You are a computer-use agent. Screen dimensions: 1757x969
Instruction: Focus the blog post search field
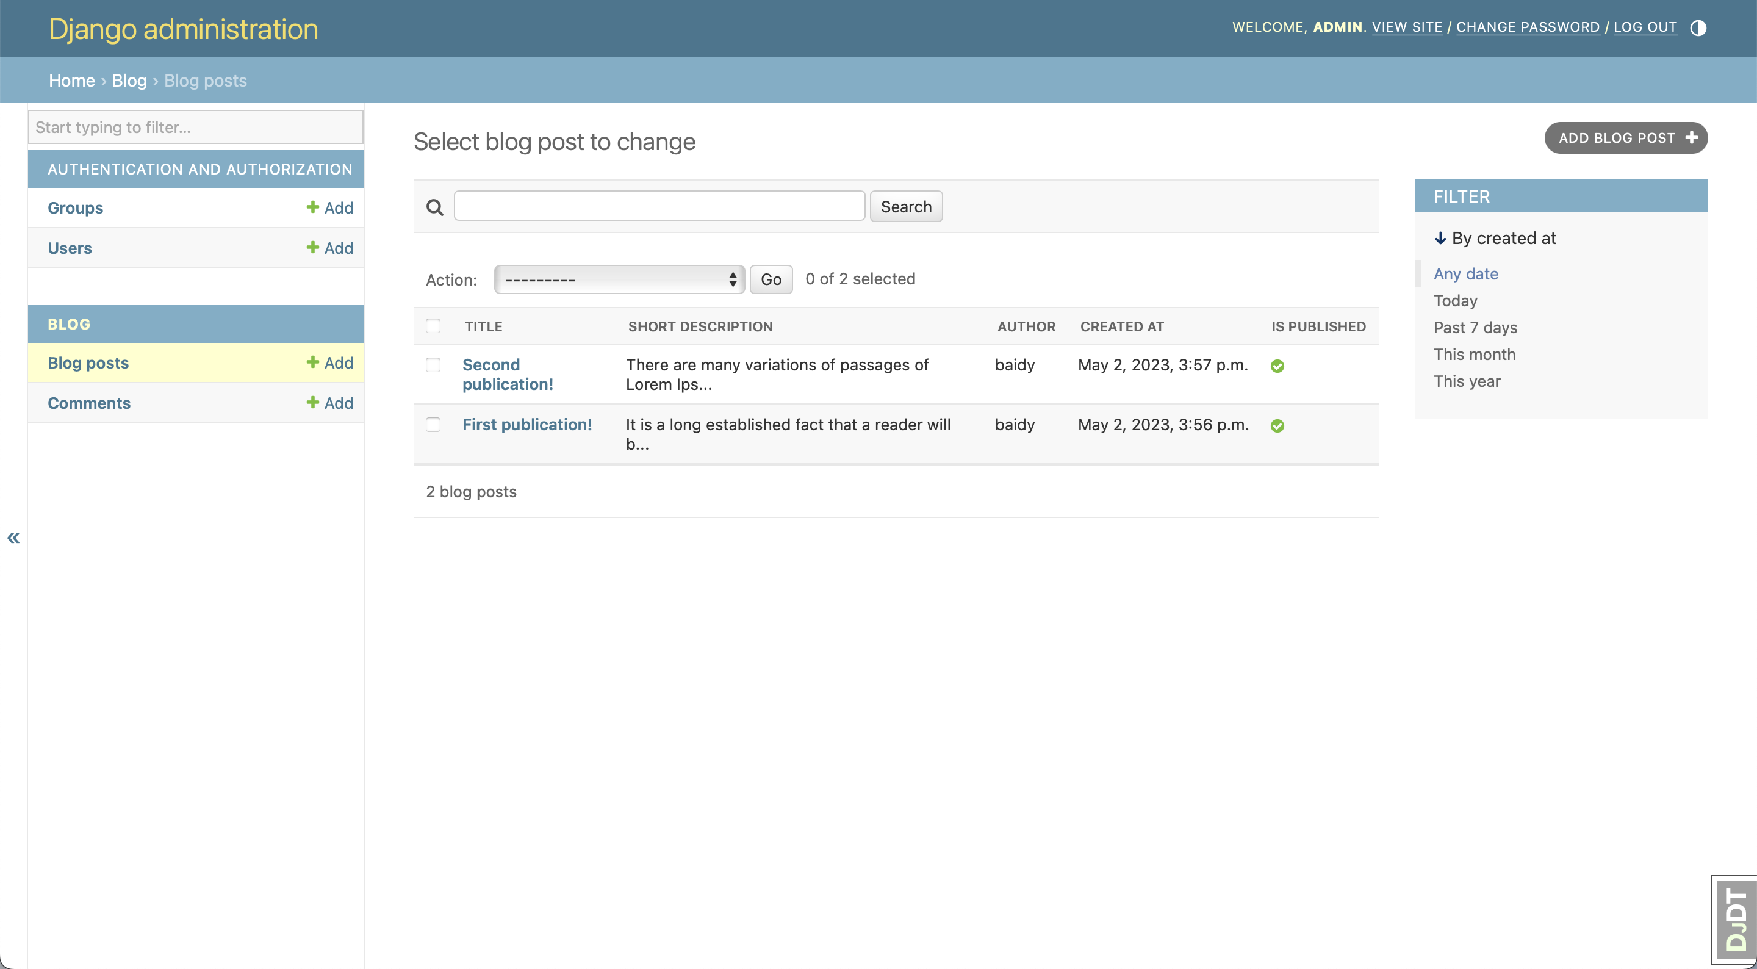[x=659, y=206]
